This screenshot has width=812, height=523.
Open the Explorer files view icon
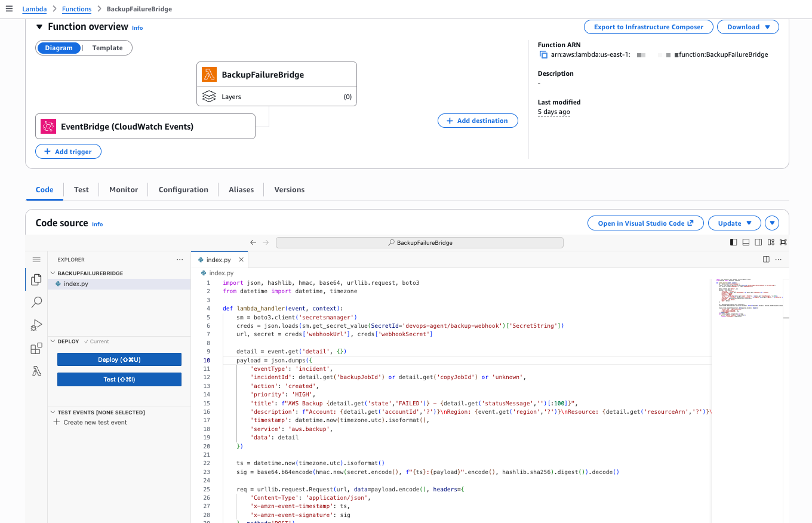point(36,279)
